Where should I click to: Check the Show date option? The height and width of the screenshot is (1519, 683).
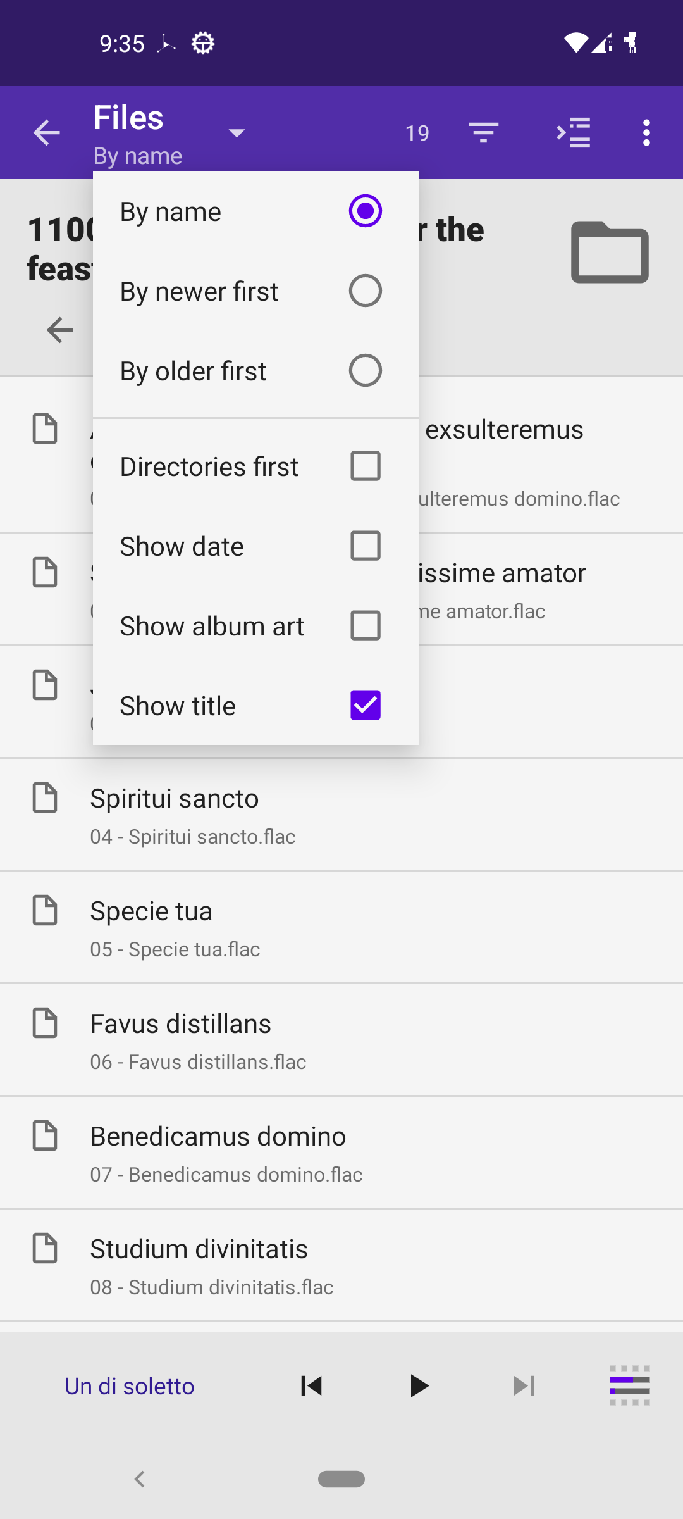(x=365, y=546)
